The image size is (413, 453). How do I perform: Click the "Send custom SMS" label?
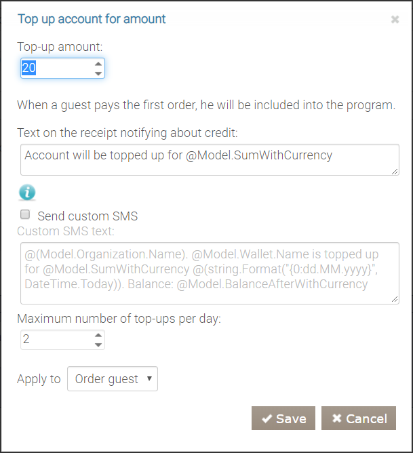click(x=87, y=216)
